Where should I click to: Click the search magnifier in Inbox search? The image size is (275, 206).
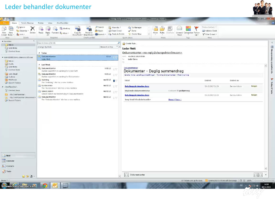(x=119, y=43)
